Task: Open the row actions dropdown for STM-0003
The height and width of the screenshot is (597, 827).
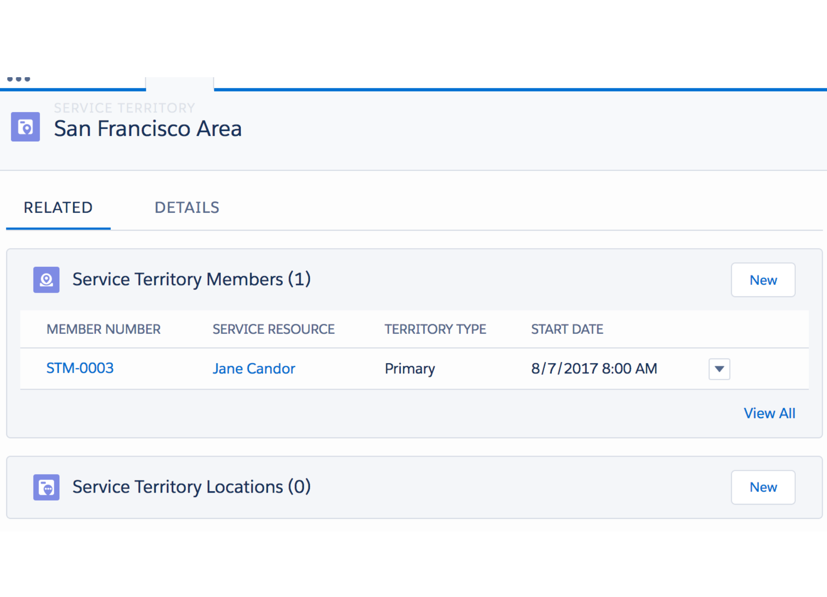Action: click(x=719, y=369)
